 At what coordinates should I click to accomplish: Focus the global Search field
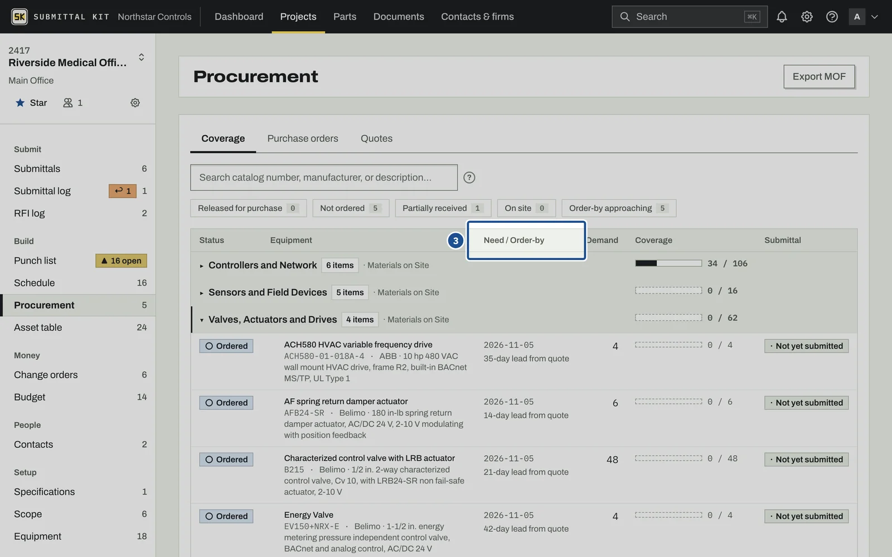[689, 17]
